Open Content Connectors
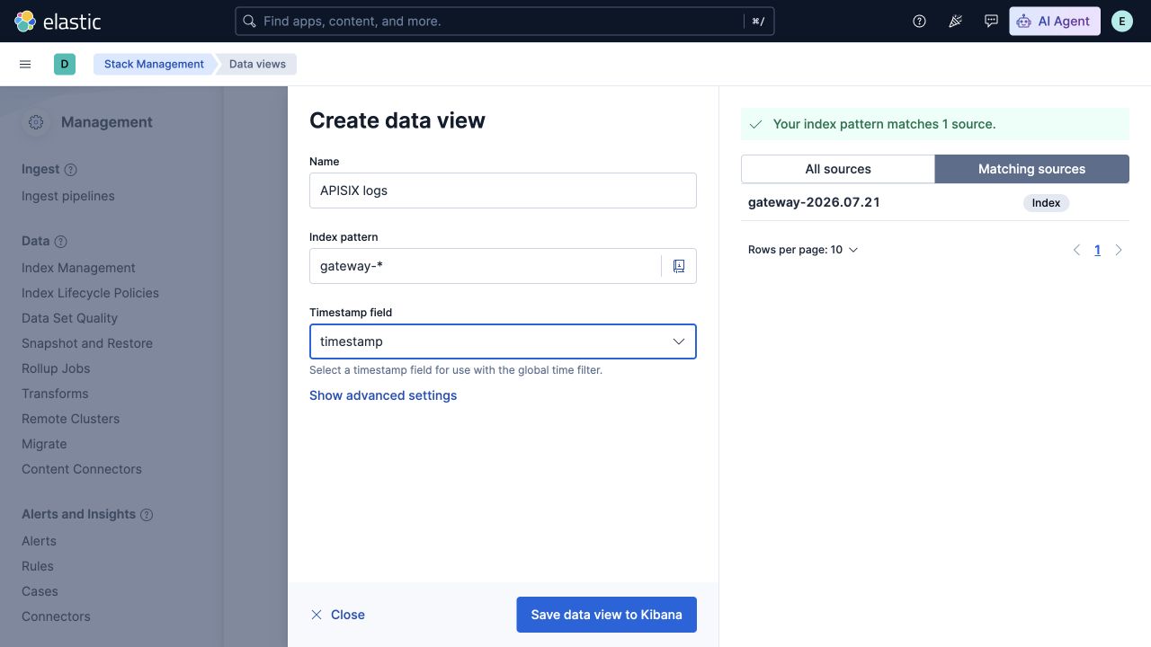1151x647 pixels. pos(82,469)
